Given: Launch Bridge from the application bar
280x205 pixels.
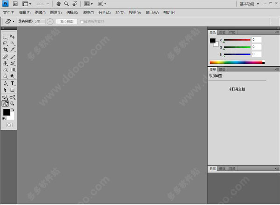Looking at the screenshot, I should coord(15,4).
